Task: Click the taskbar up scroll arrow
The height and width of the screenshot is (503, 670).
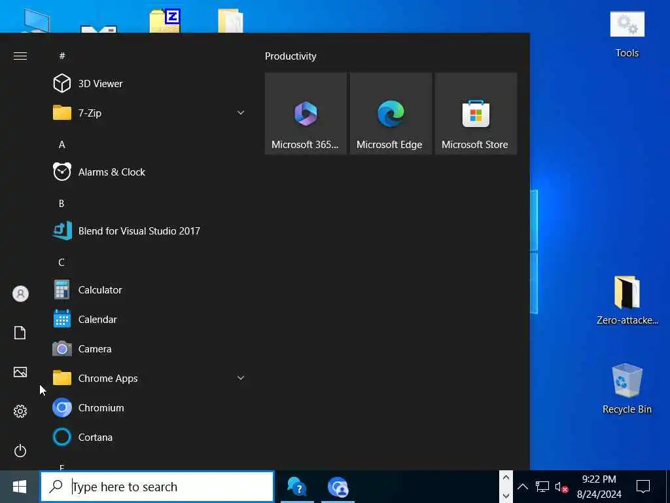Action: pos(506,478)
